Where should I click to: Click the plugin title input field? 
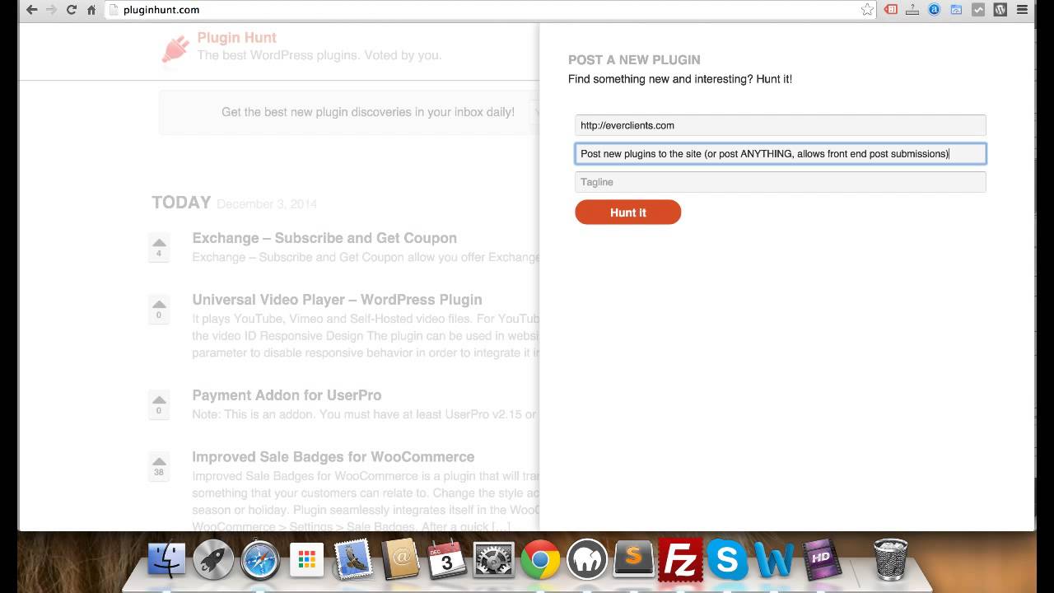coord(780,153)
